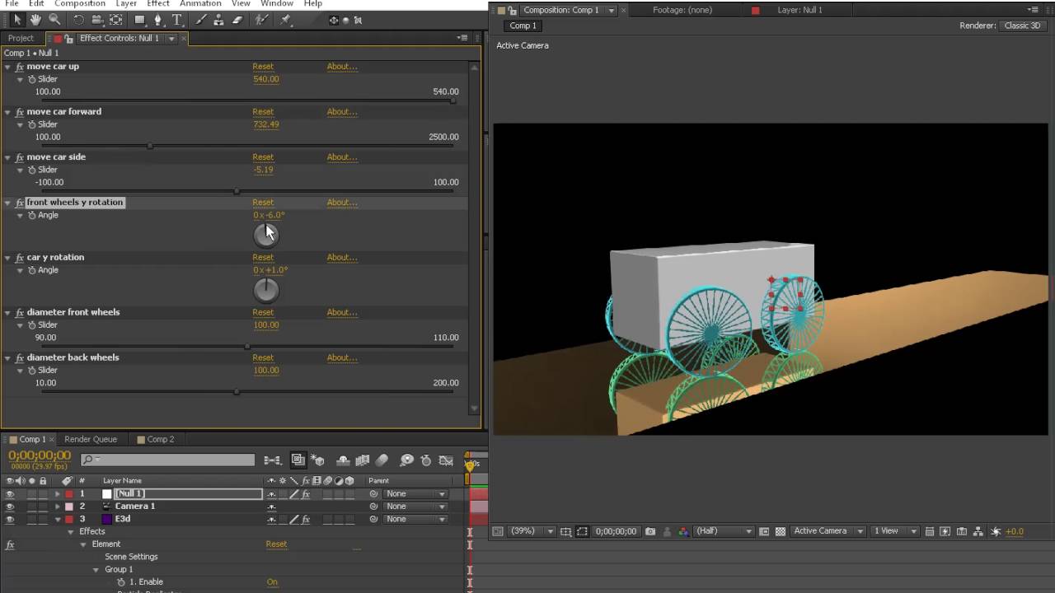Image resolution: width=1055 pixels, height=593 pixels.
Task: Hide the Null 1 layer
Action: [10, 494]
